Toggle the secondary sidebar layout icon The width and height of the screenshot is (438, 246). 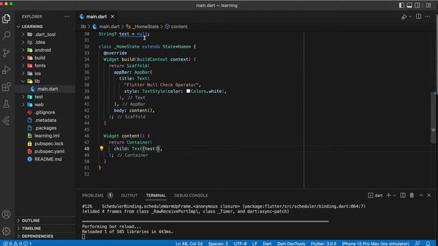(x=417, y=5)
